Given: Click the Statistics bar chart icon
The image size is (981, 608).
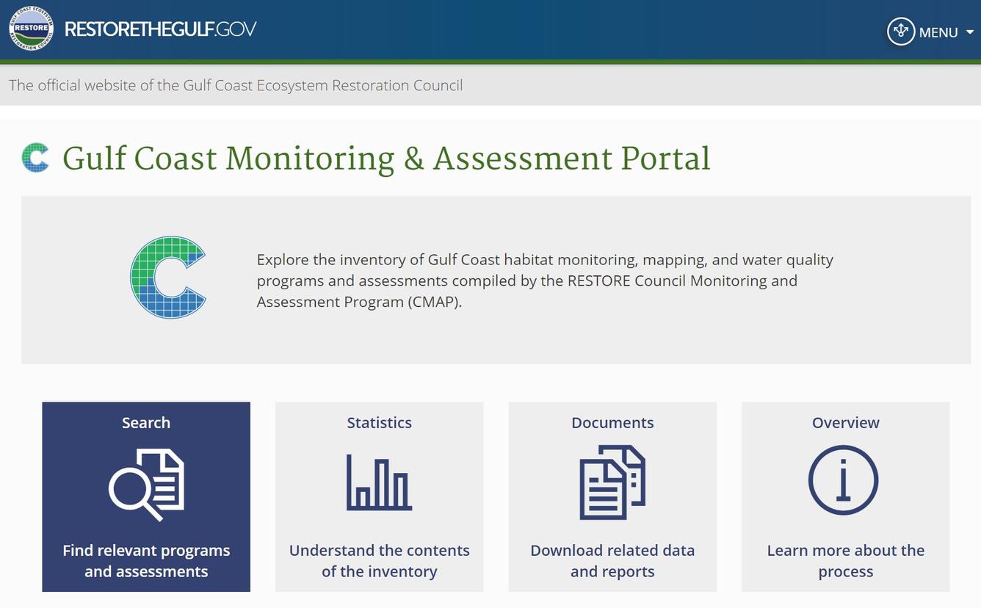Looking at the screenshot, I should pos(379,481).
